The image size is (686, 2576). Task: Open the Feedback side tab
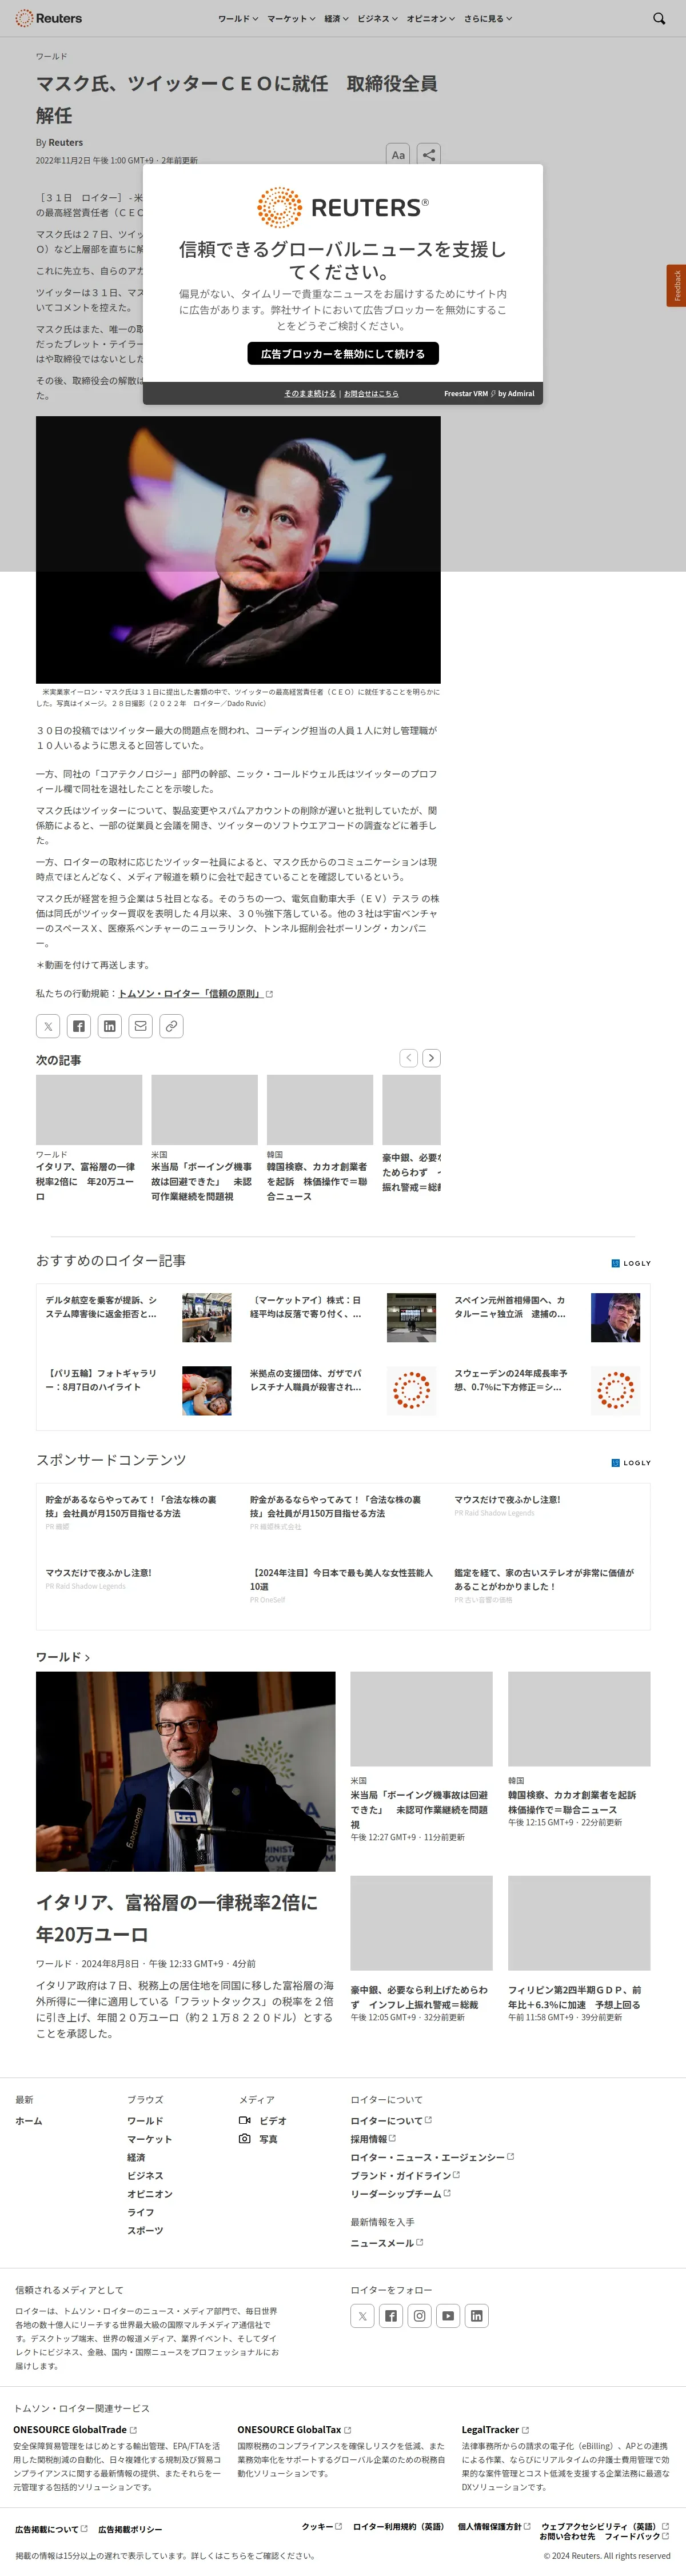pyautogui.click(x=676, y=286)
